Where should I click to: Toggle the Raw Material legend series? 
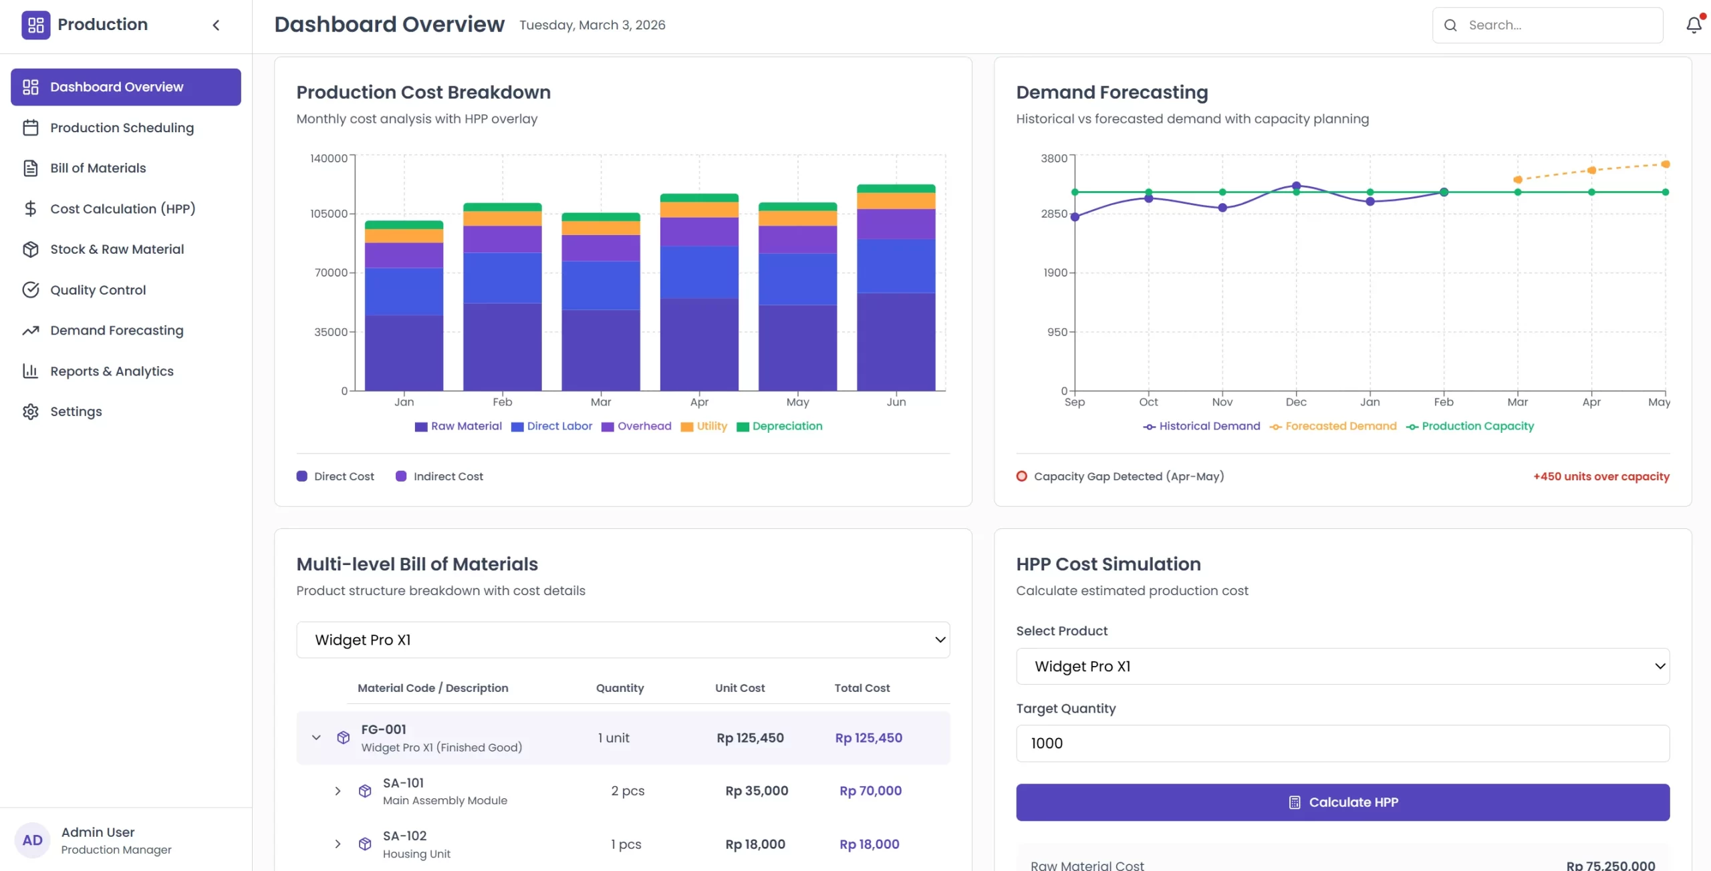coord(458,426)
